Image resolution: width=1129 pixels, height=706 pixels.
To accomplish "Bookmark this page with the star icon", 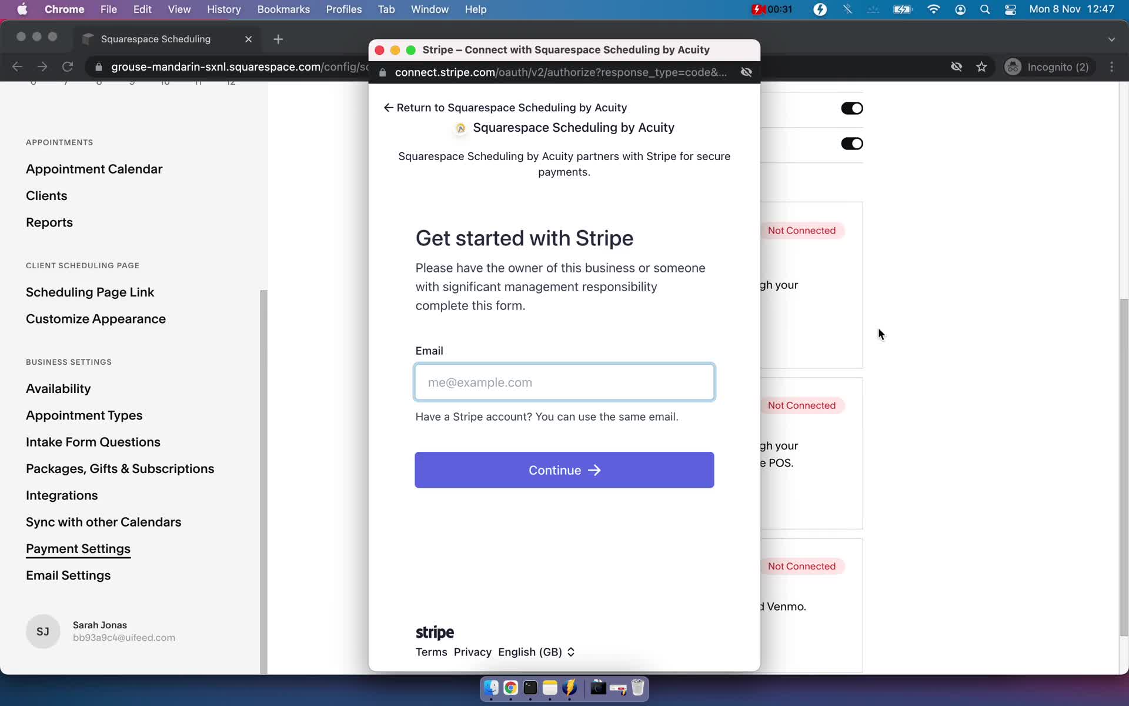I will pyautogui.click(x=981, y=67).
